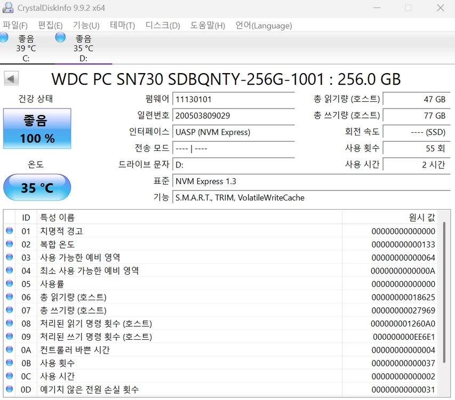The height and width of the screenshot is (400, 455).
Task: Click the status orb for 08 처리된 읽기 명령 횟수
Action: [9, 323]
